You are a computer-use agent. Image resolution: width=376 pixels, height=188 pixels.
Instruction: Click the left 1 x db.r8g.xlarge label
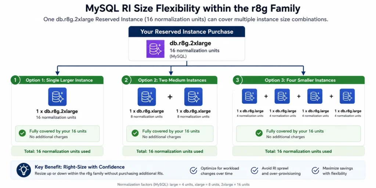coord(147,111)
